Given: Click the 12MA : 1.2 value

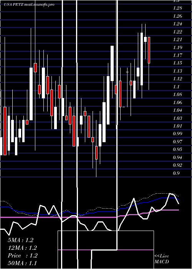Looking at the screenshot, I should (x=22, y=248).
